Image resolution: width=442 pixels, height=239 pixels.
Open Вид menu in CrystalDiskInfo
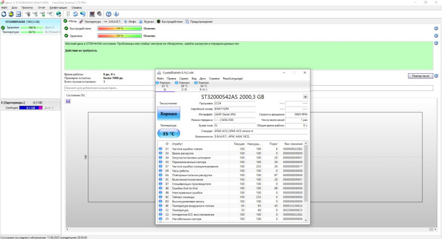coord(194,79)
